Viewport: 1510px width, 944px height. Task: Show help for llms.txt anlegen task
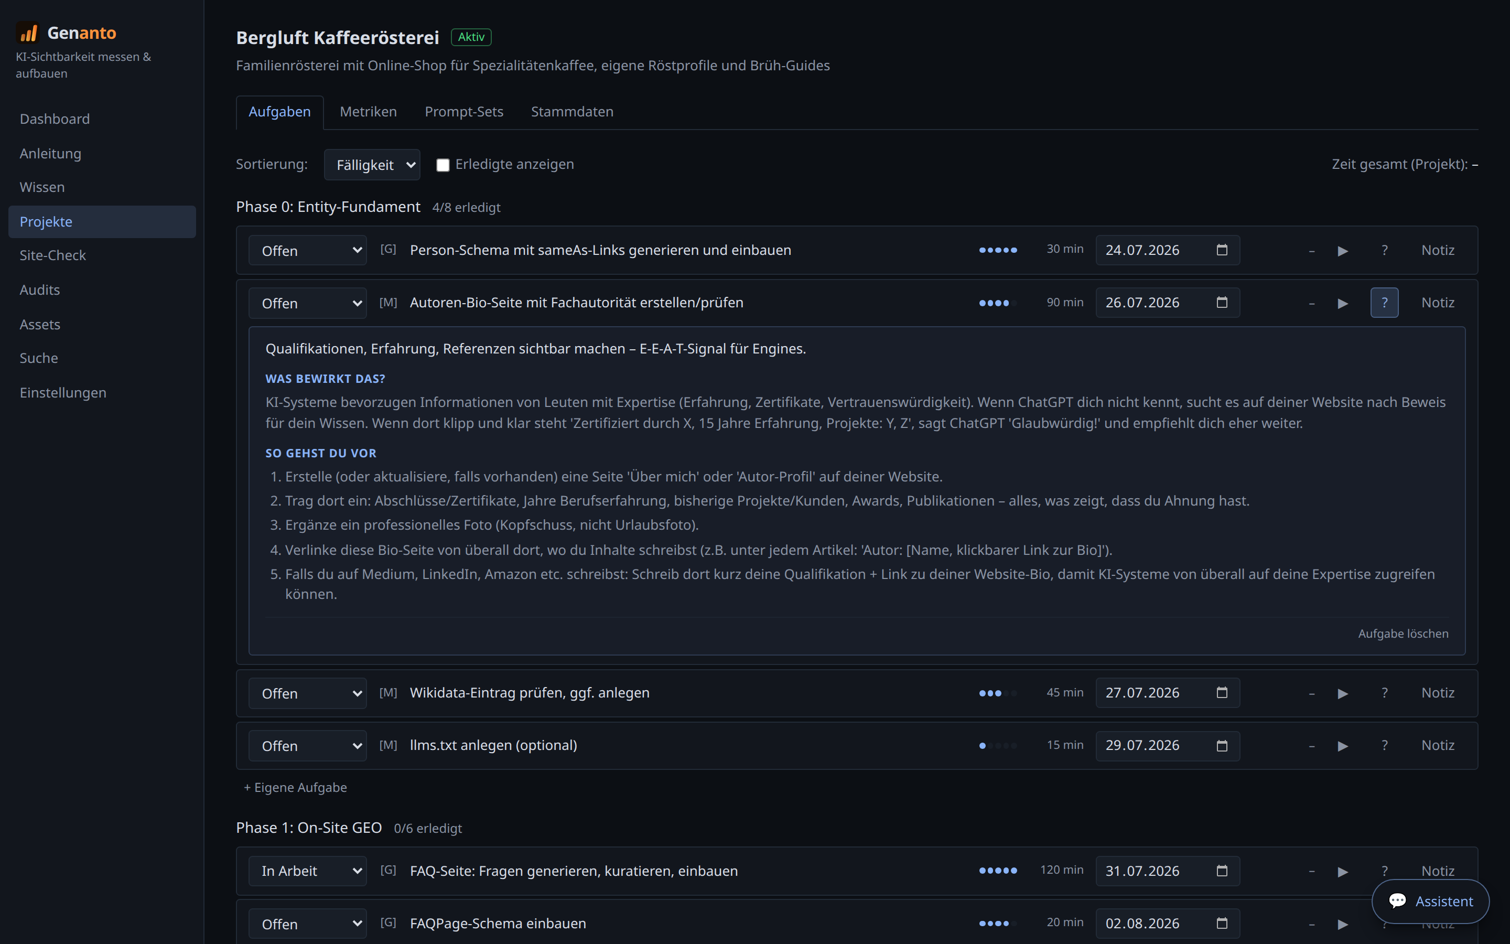tap(1384, 745)
